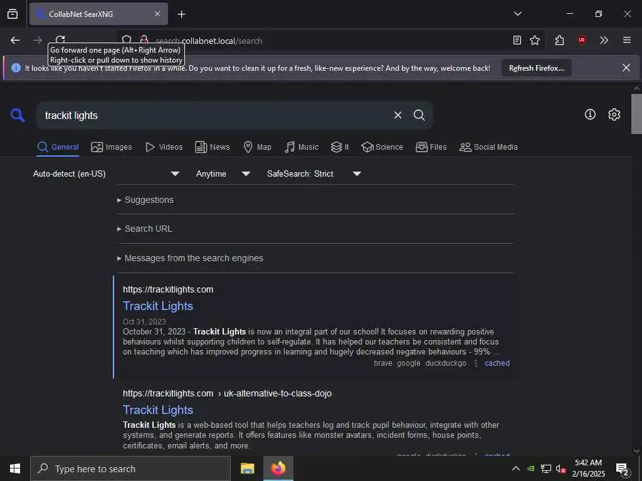Switch to the Videos tab
The height and width of the screenshot is (481, 642).
(164, 147)
